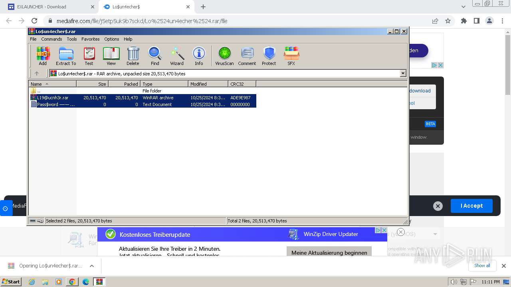Open the Options menu
Image resolution: width=511 pixels, height=287 pixels.
[x=112, y=39]
